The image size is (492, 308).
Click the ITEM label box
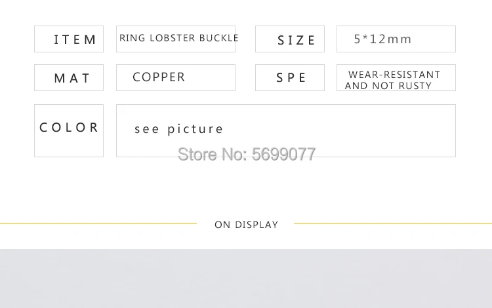(69, 39)
